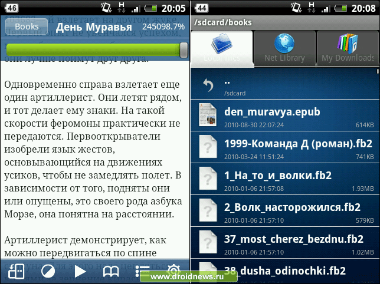The height and width of the screenshot is (284, 380).
Task: Switch to the My Downloads tab
Action: (348, 48)
